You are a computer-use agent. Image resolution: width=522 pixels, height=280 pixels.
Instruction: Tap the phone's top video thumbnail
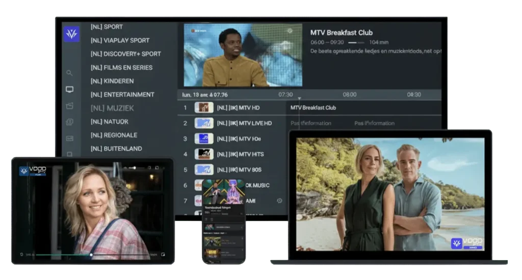224,192
